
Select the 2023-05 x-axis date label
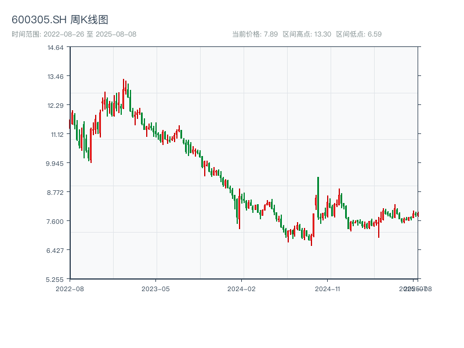click(x=155, y=288)
